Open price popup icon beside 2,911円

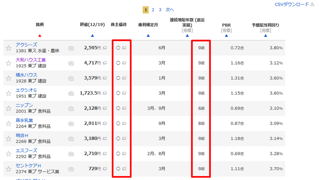[105, 123]
